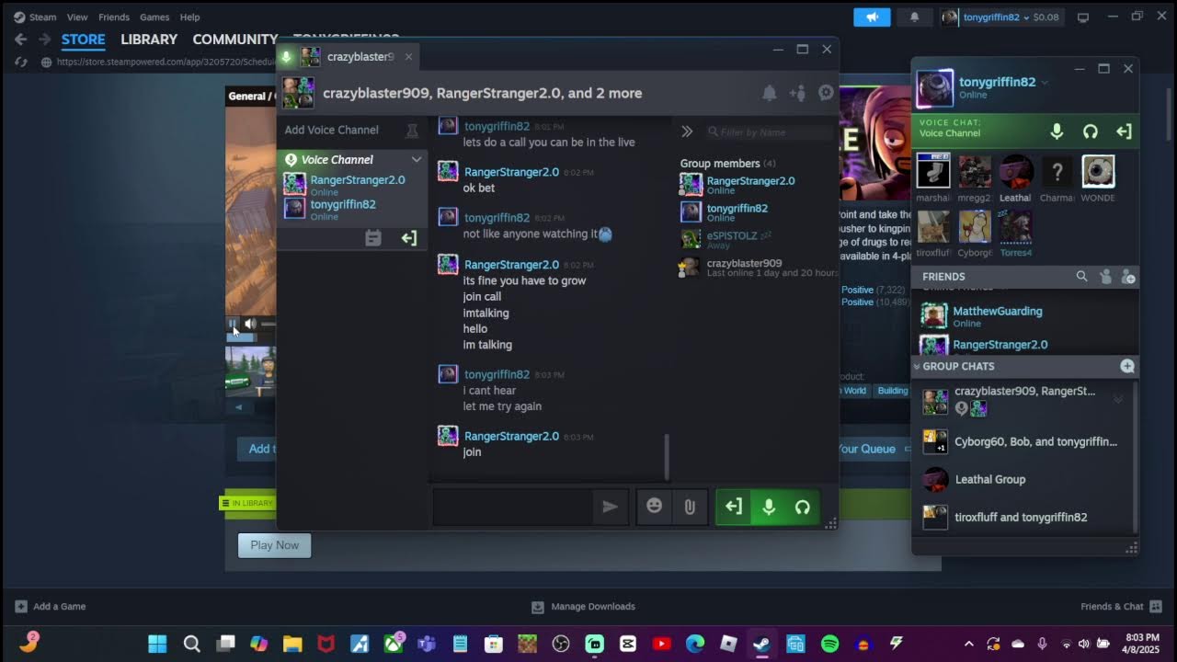1177x662 pixels.
Task: Click the Add Voice Channel button
Action: point(331,130)
